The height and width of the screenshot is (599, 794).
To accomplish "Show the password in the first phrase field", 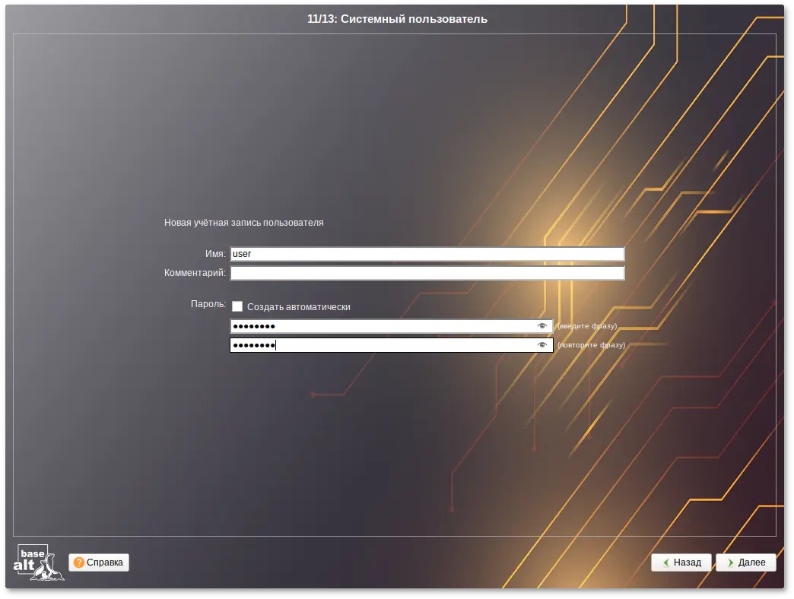I will (x=542, y=326).
